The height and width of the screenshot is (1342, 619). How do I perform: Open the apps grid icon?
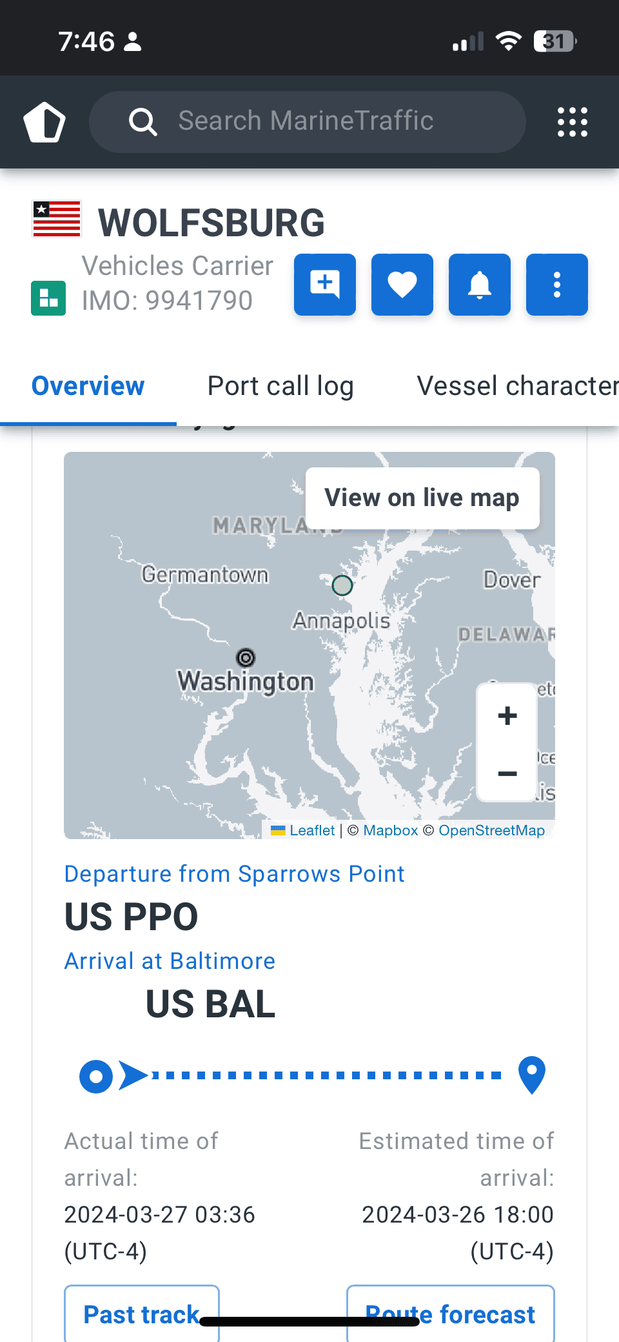coord(572,122)
